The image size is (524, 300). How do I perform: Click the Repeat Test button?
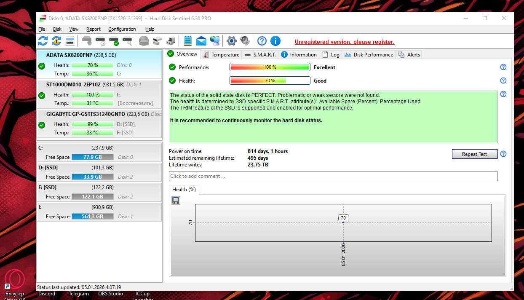tap(475, 154)
